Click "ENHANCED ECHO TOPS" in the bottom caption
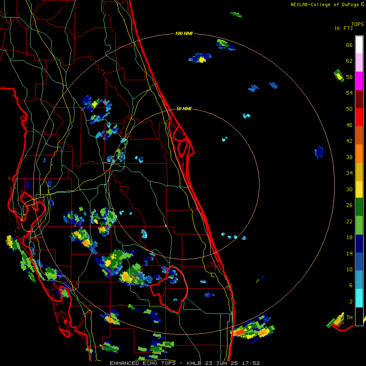This screenshot has height=366, width=366. click(143, 363)
